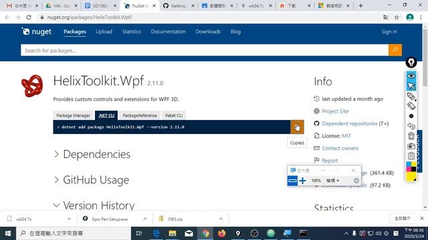428x240 pixels.
Task: Click the Report link
Action: (x=330, y=161)
